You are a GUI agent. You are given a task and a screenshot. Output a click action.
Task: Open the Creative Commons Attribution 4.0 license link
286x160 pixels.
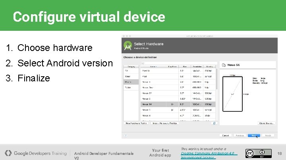(x=209, y=155)
